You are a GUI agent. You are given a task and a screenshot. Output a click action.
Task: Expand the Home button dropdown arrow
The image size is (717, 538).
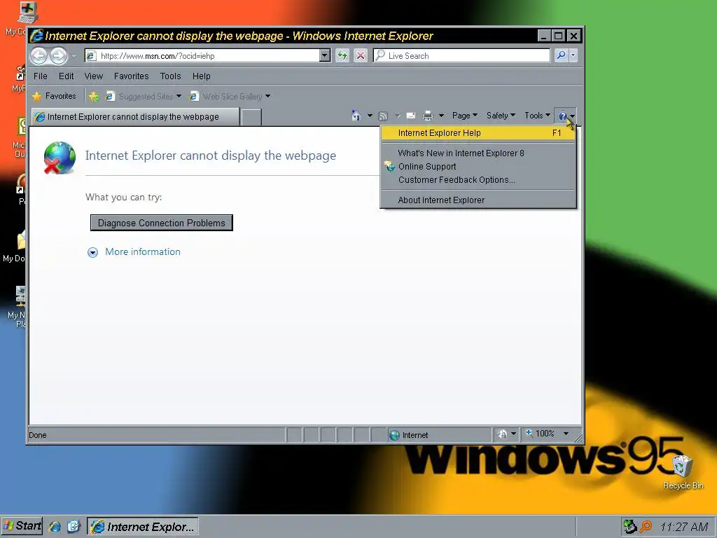click(370, 116)
